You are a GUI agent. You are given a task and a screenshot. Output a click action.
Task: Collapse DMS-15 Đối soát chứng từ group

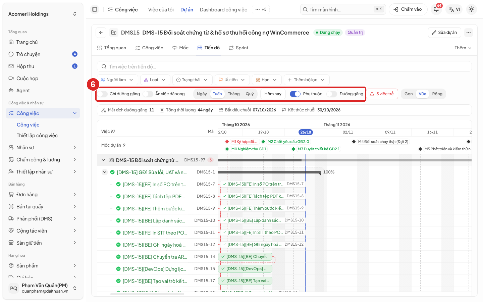[x=103, y=160]
